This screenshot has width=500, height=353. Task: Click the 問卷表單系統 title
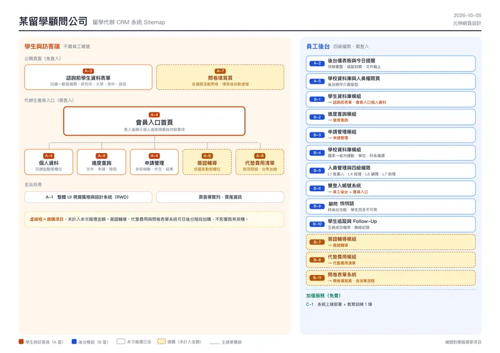342,274
